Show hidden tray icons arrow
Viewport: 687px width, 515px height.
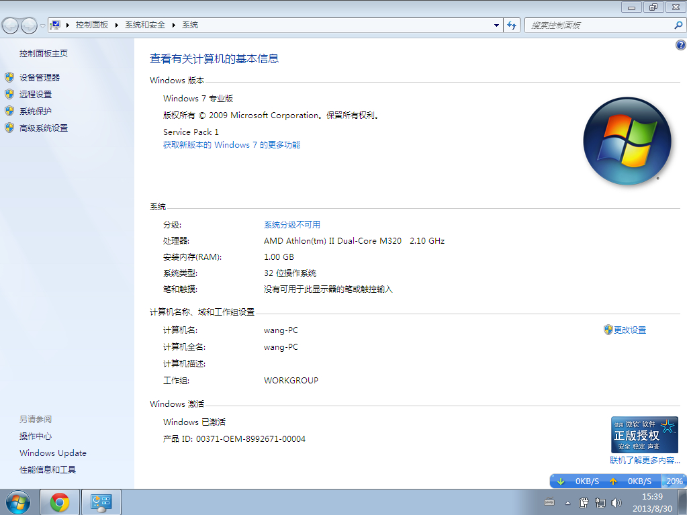[x=568, y=503]
